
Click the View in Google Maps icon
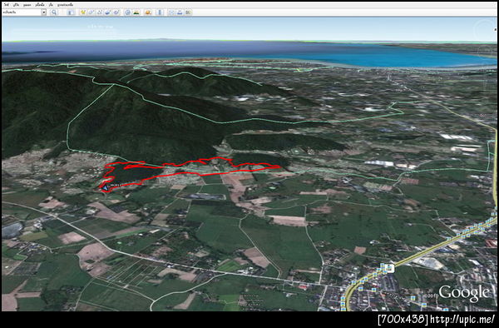click(189, 12)
